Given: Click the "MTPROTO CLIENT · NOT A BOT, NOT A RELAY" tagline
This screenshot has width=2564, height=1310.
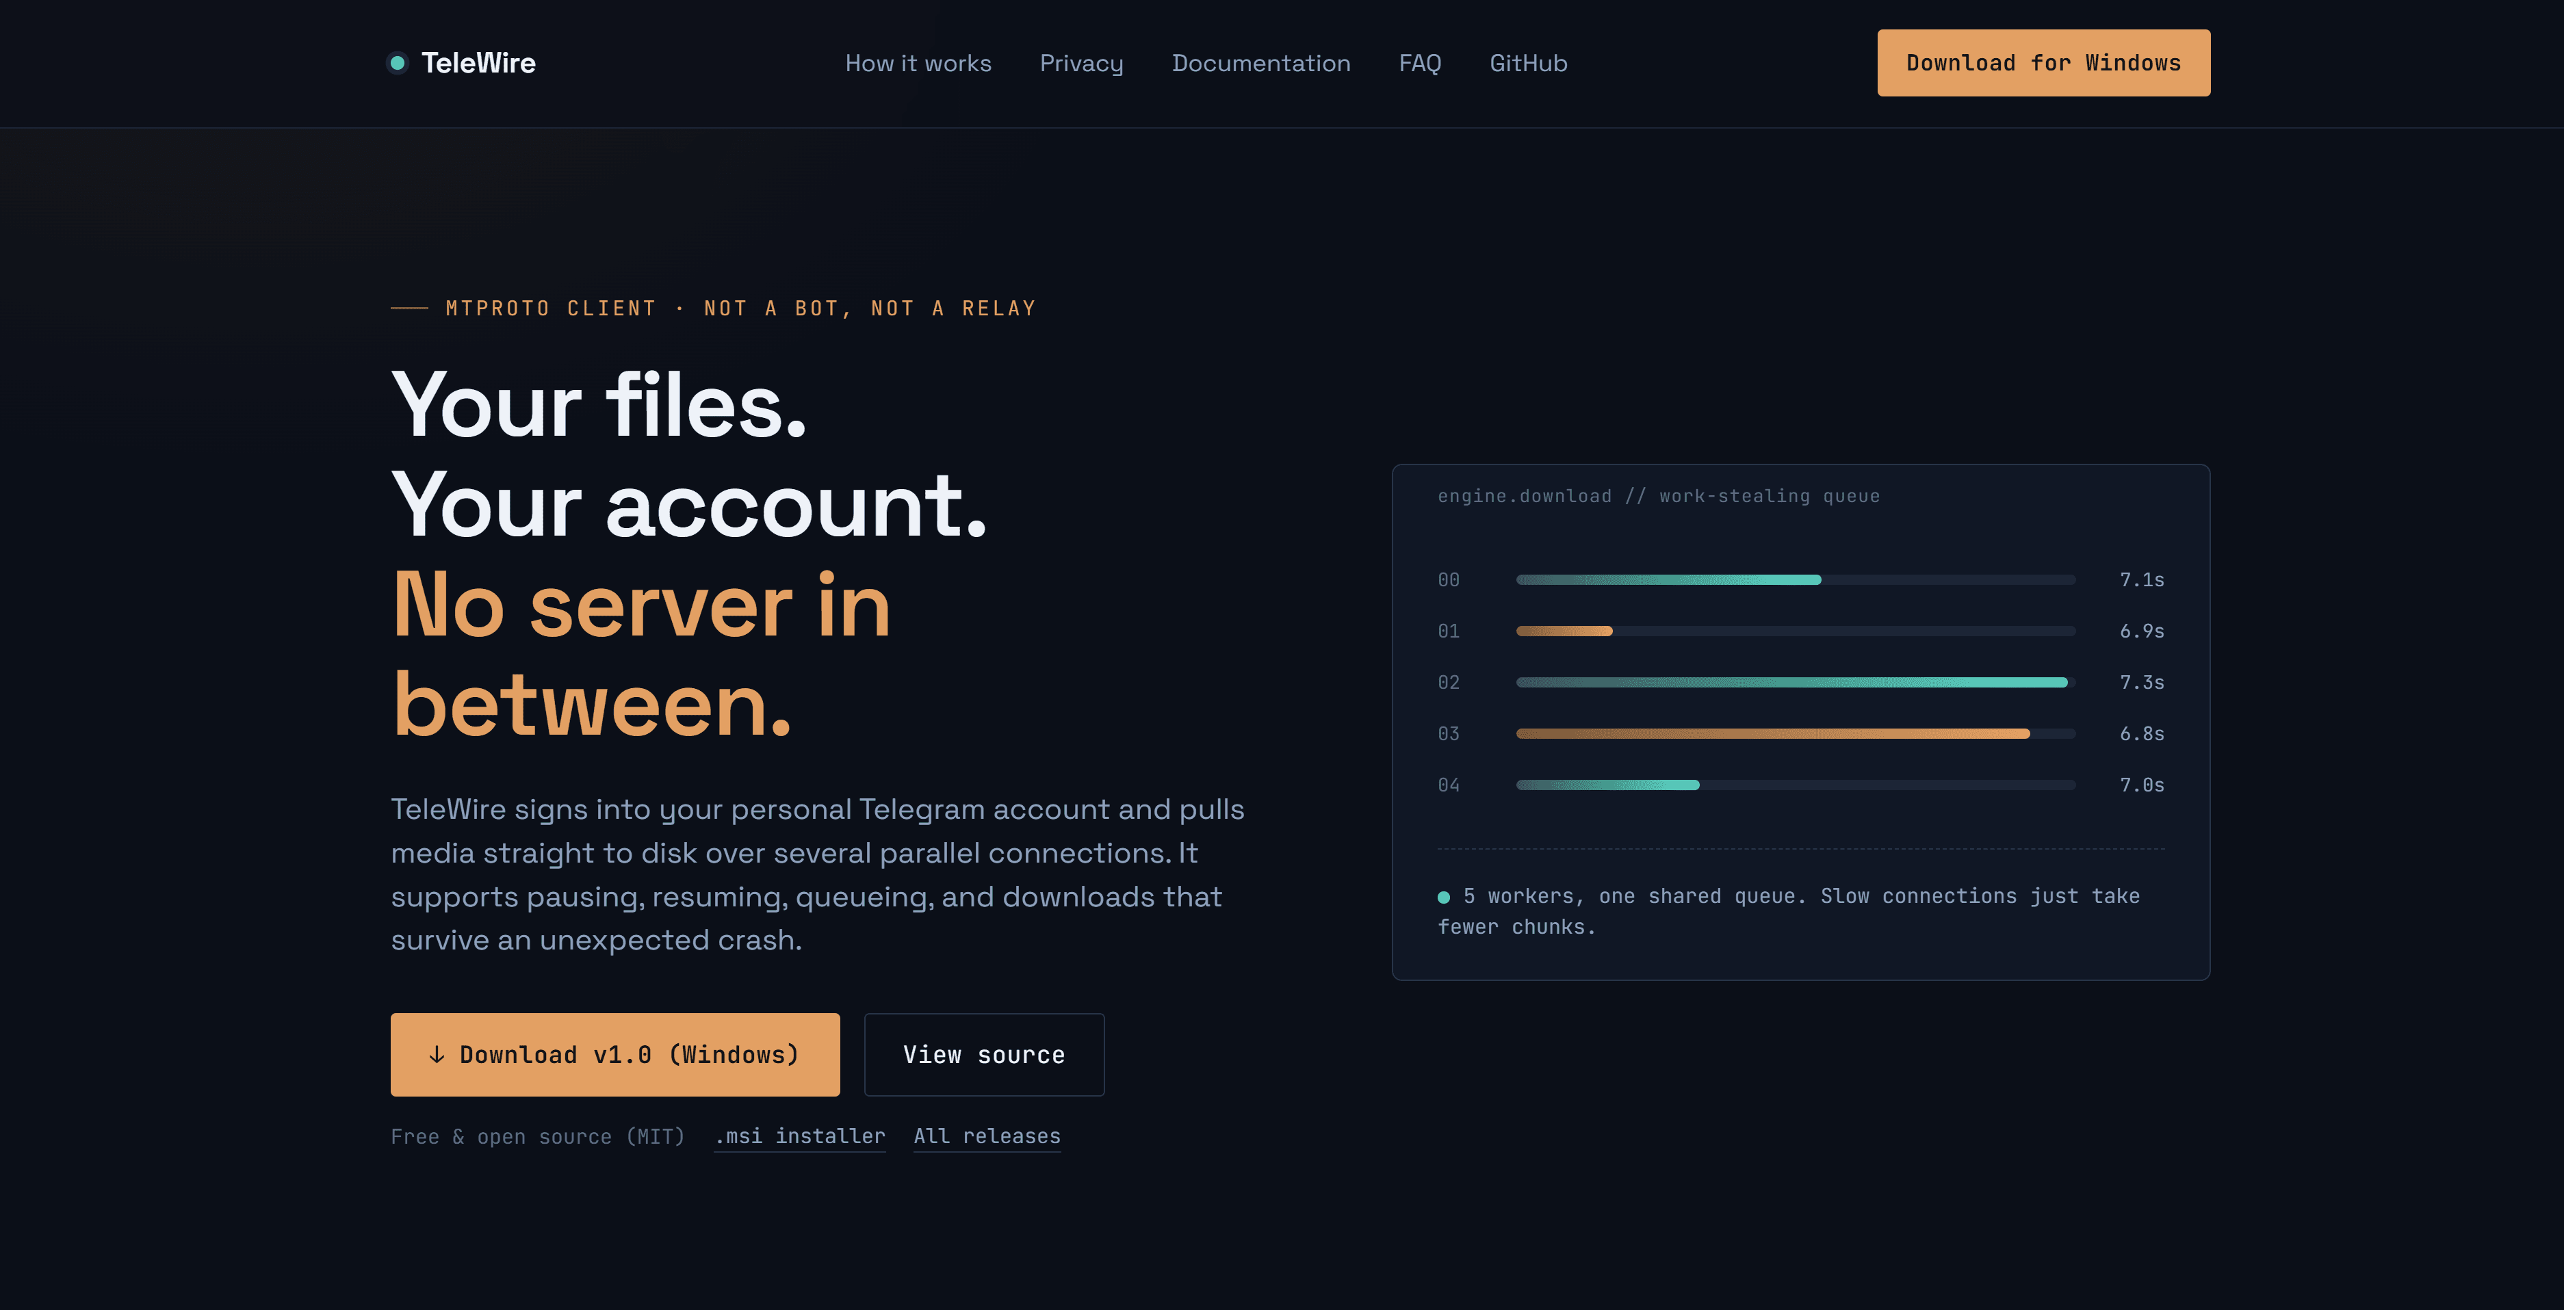Looking at the screenshot, I should (740, 309).
